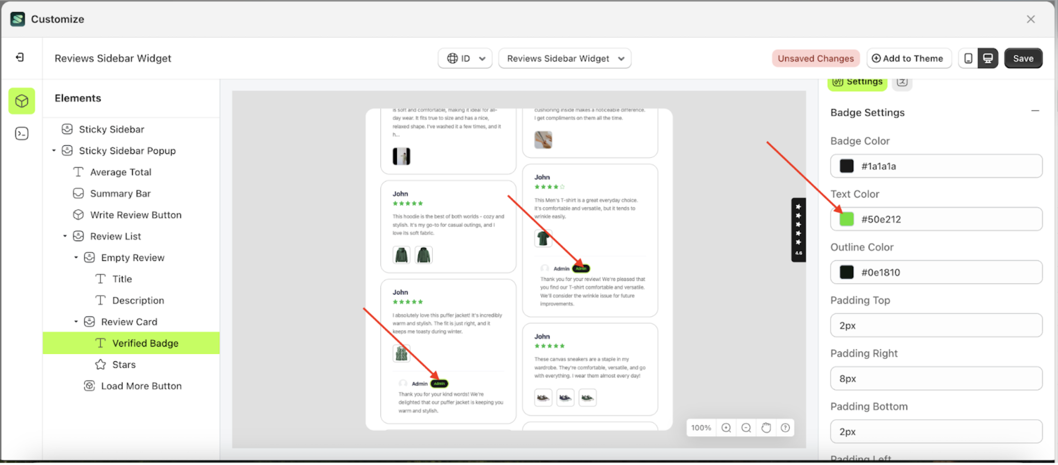Click the Add to Theme button

point(907,58)
